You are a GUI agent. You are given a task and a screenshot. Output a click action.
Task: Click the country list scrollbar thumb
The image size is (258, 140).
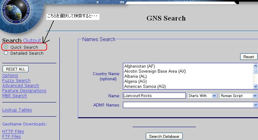(x=255, y=71)
